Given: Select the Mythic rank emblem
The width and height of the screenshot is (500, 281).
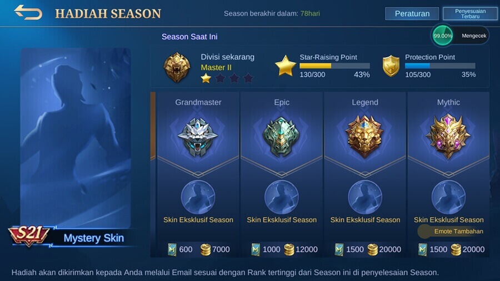Looking at the screenshot, I should click(448, 137).
